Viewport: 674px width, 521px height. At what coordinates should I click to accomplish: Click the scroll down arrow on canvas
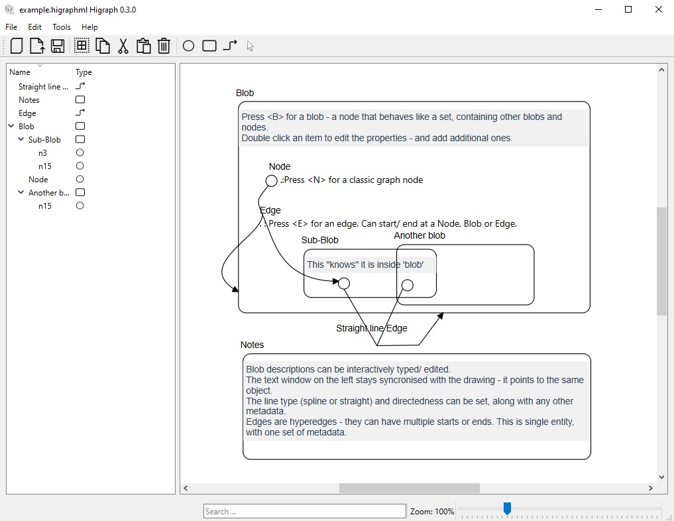pyautogui.click(x=661, y=477)
